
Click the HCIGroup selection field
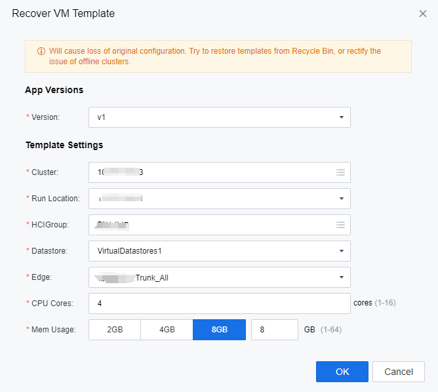210,225
